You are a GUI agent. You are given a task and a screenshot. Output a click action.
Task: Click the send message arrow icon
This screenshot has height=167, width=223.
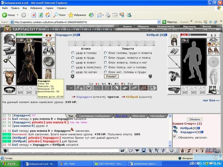[122, 151]
